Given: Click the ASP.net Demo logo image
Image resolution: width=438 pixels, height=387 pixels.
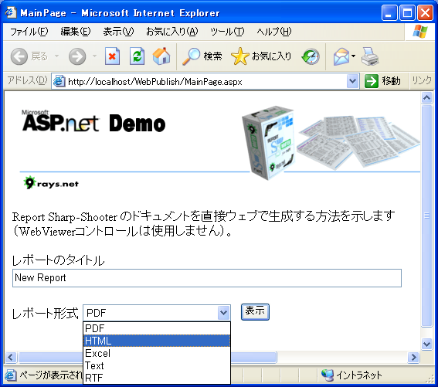Looking at the screenshot, I should coord(94,121).
